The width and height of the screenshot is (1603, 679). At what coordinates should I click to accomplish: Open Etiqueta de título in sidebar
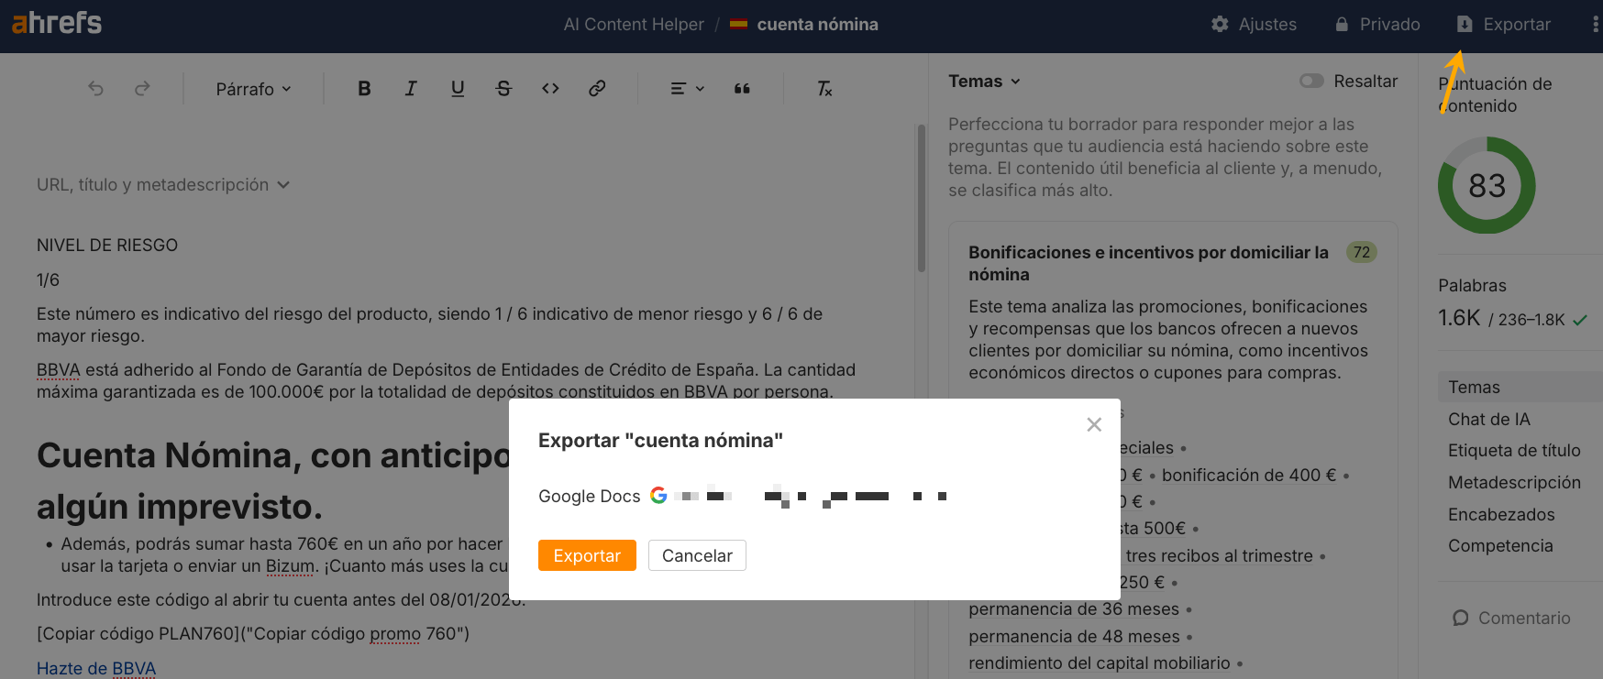click(x=1514, y=450)
